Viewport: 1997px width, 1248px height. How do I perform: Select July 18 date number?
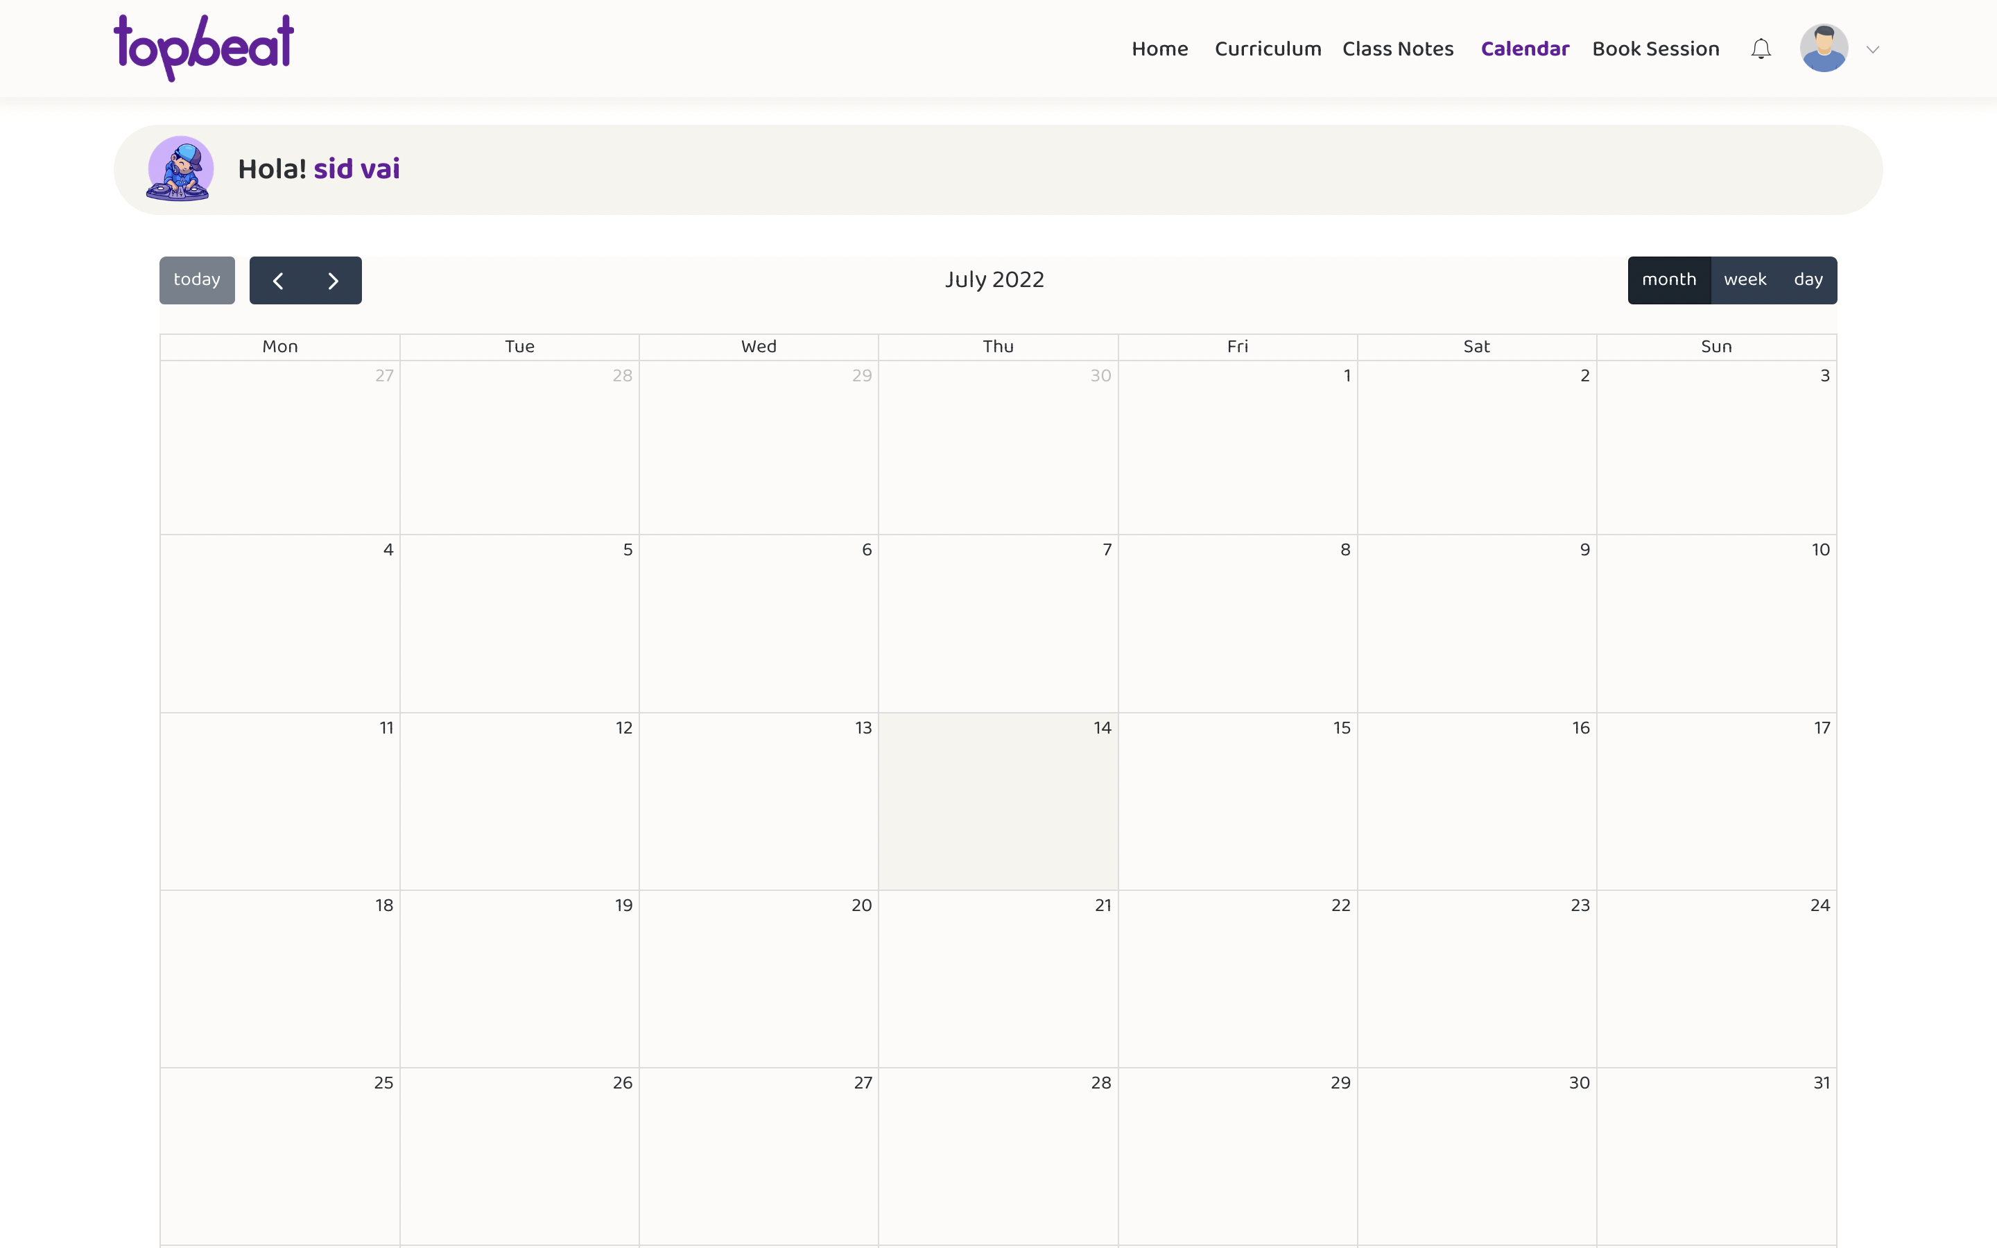pyautogui.click(x=385, y=905)
